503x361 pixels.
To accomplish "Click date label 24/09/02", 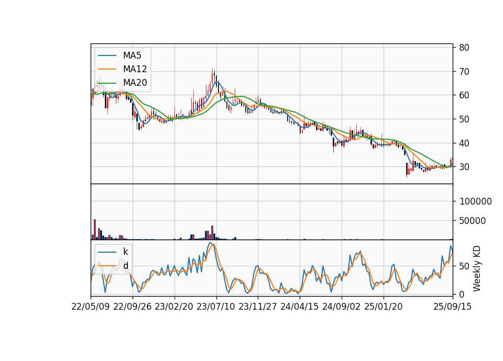I will click(341, 307).
